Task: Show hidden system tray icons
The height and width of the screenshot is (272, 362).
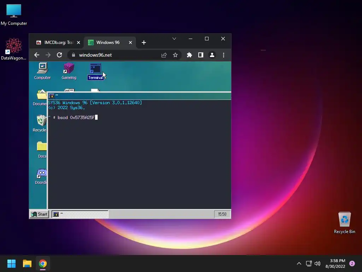Action: pyautogui.click(x=299, y=263)
